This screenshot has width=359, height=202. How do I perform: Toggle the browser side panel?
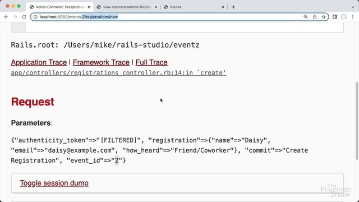pos(335,17)
